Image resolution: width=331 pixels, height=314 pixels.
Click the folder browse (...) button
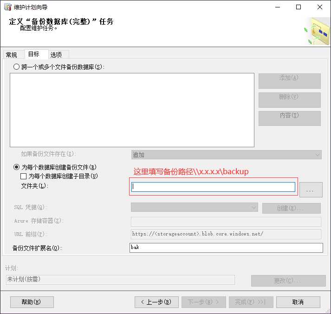(311, 190)
